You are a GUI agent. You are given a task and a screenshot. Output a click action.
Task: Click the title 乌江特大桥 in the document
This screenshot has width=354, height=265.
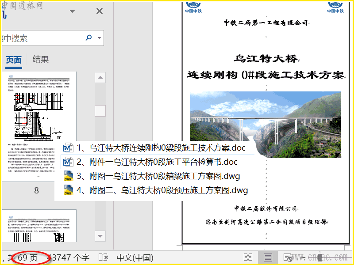click(265, 59)
